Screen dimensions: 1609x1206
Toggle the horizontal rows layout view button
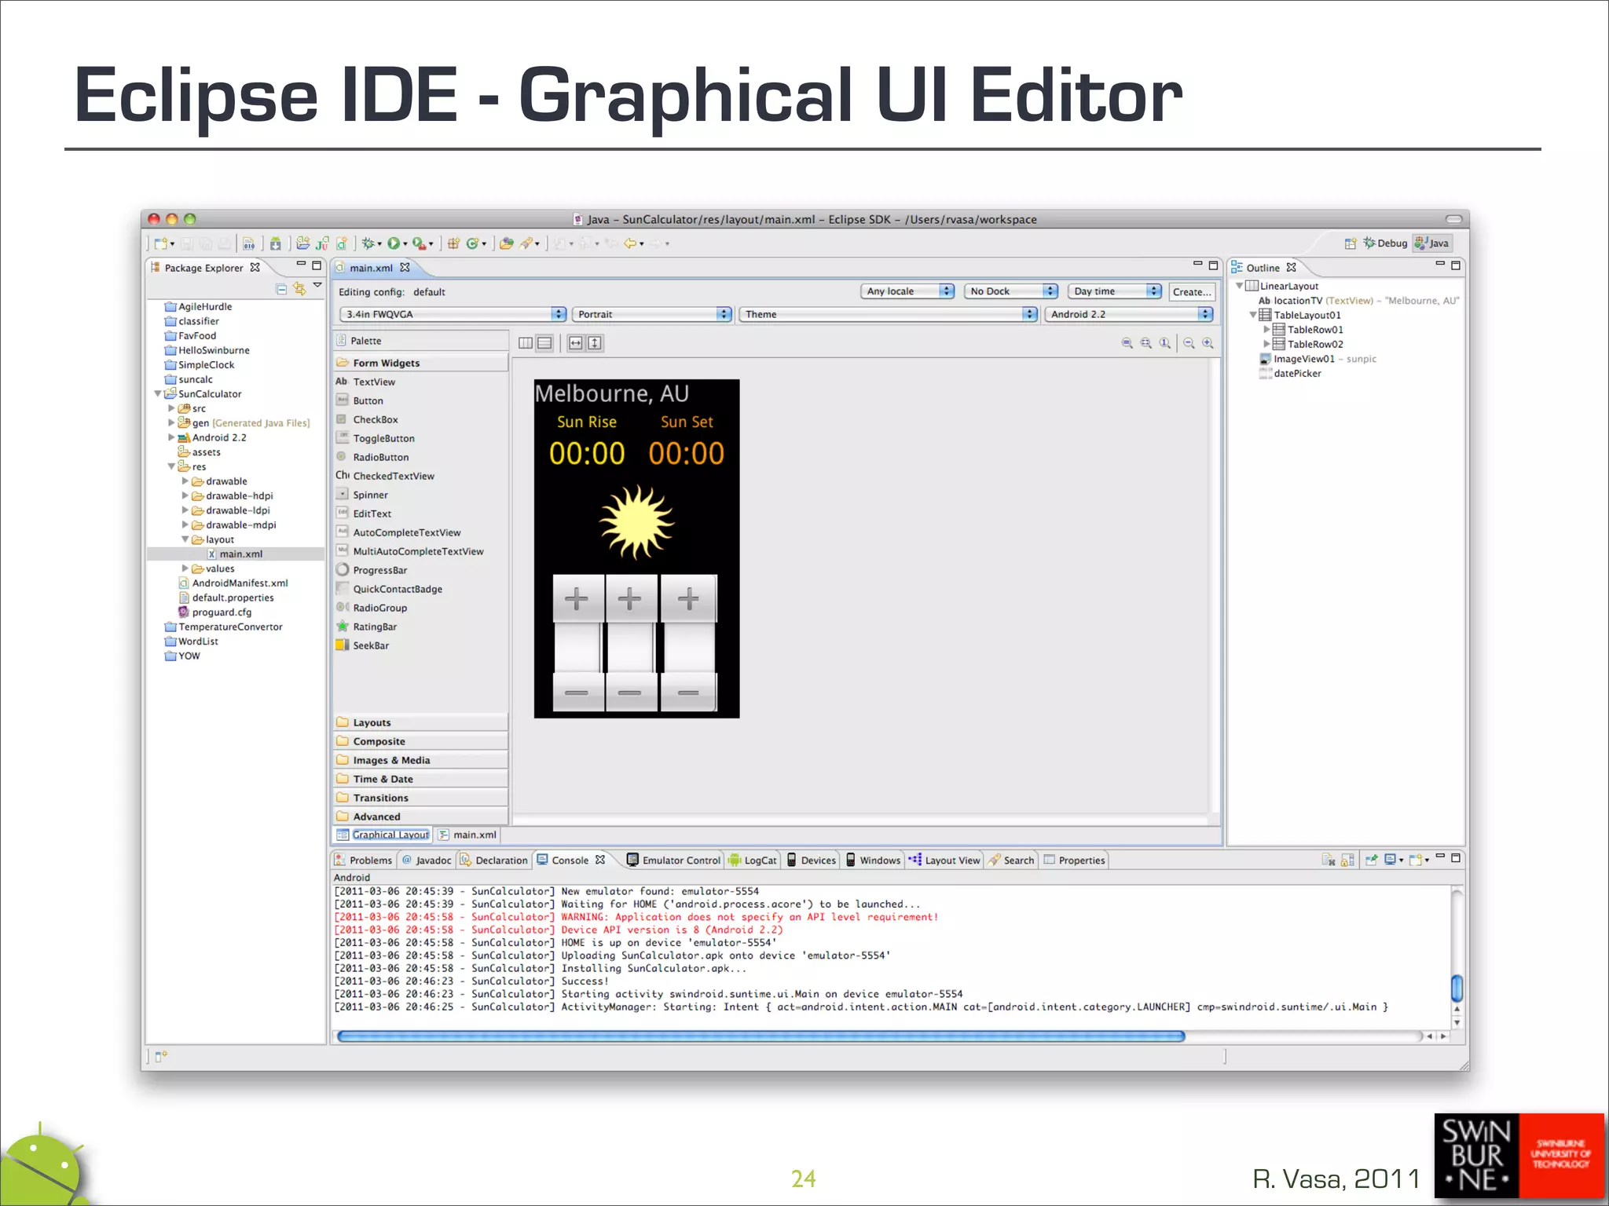coord(544,343)
